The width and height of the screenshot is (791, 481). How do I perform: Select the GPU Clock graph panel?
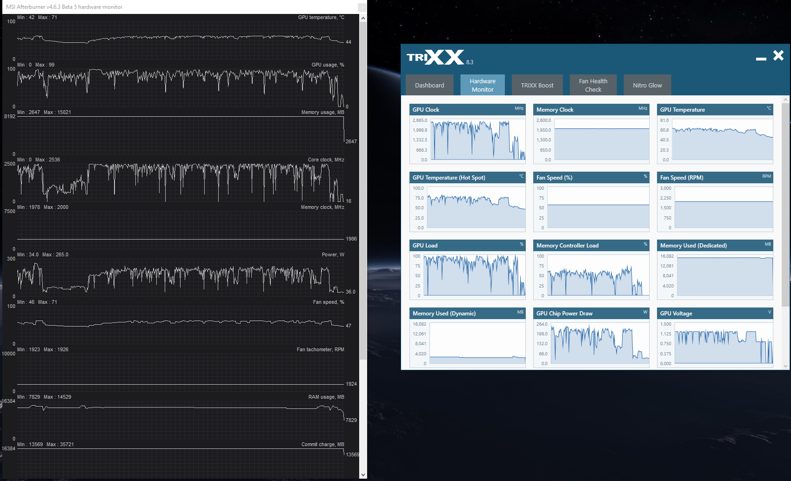coord(468,134)
